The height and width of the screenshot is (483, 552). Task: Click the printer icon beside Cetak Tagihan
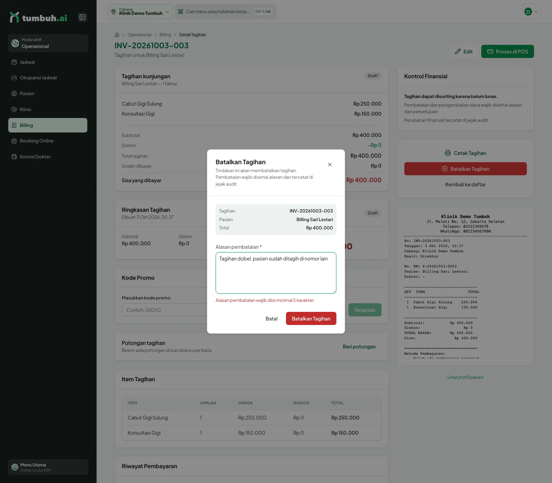point(448,153)
